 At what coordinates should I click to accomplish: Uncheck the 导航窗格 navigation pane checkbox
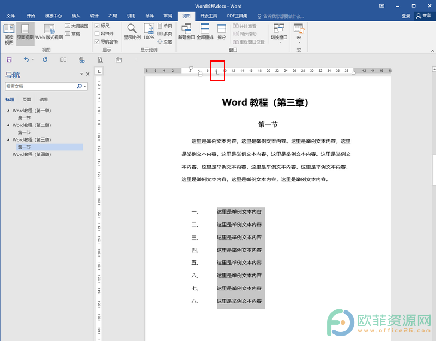[x=97, y=41]
